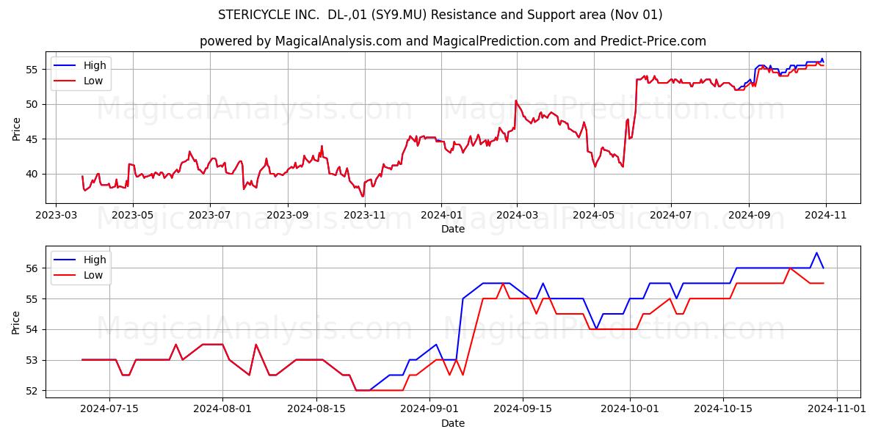Image resolution: width=881 pixels, height=440 pixels.
Task: Click the '2023-07' x-axis label
Action: pyautogui.click(x=209, y=216)
